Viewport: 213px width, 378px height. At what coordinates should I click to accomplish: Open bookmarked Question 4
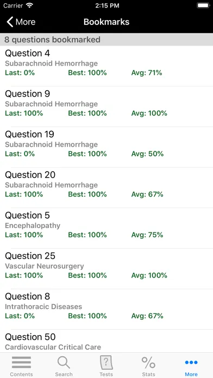click(106, 66)
